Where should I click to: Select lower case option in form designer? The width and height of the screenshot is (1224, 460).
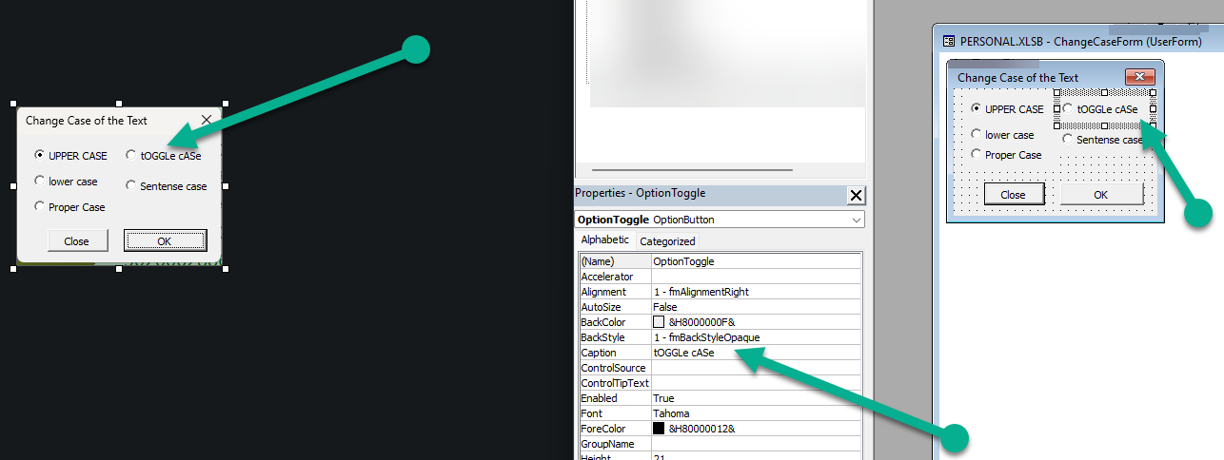pyautogui.click(x=1002, y=135)
